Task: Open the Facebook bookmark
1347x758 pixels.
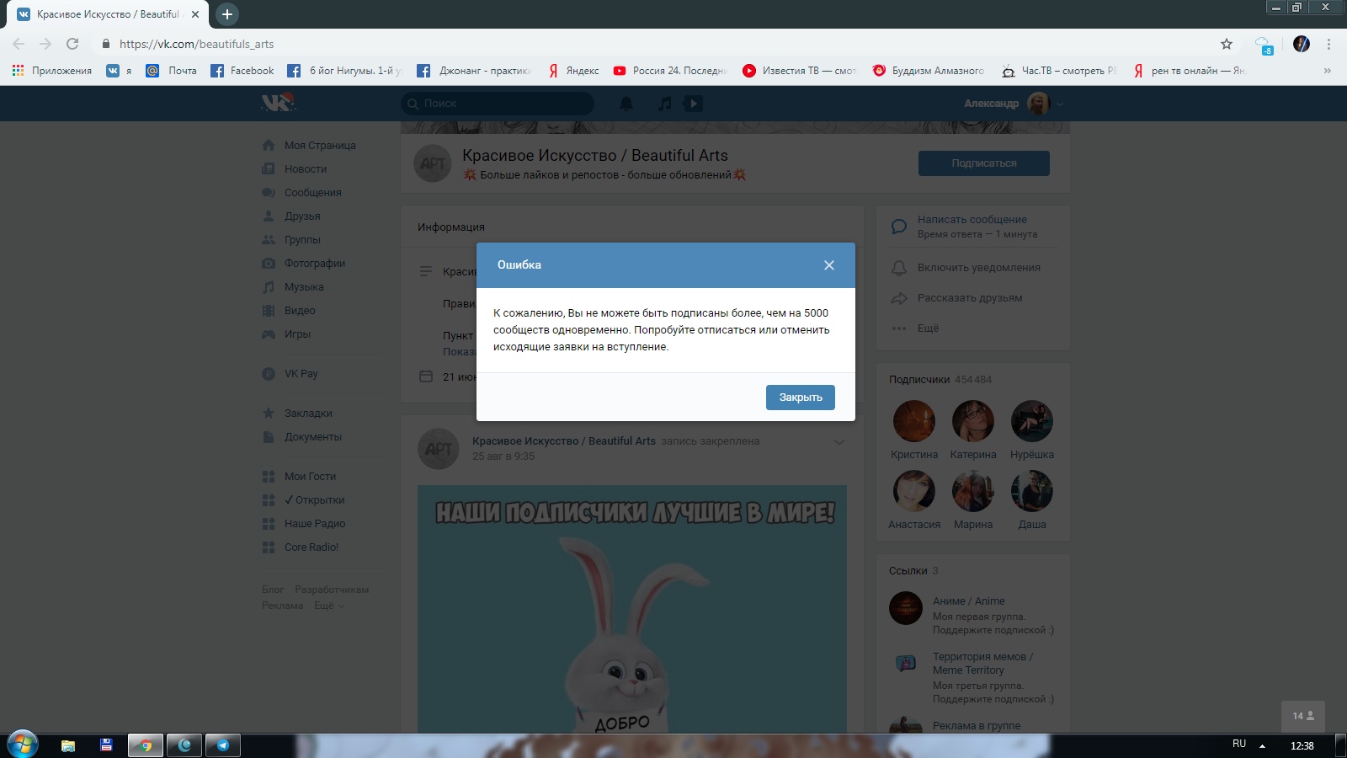Action: tap(242, 71)
